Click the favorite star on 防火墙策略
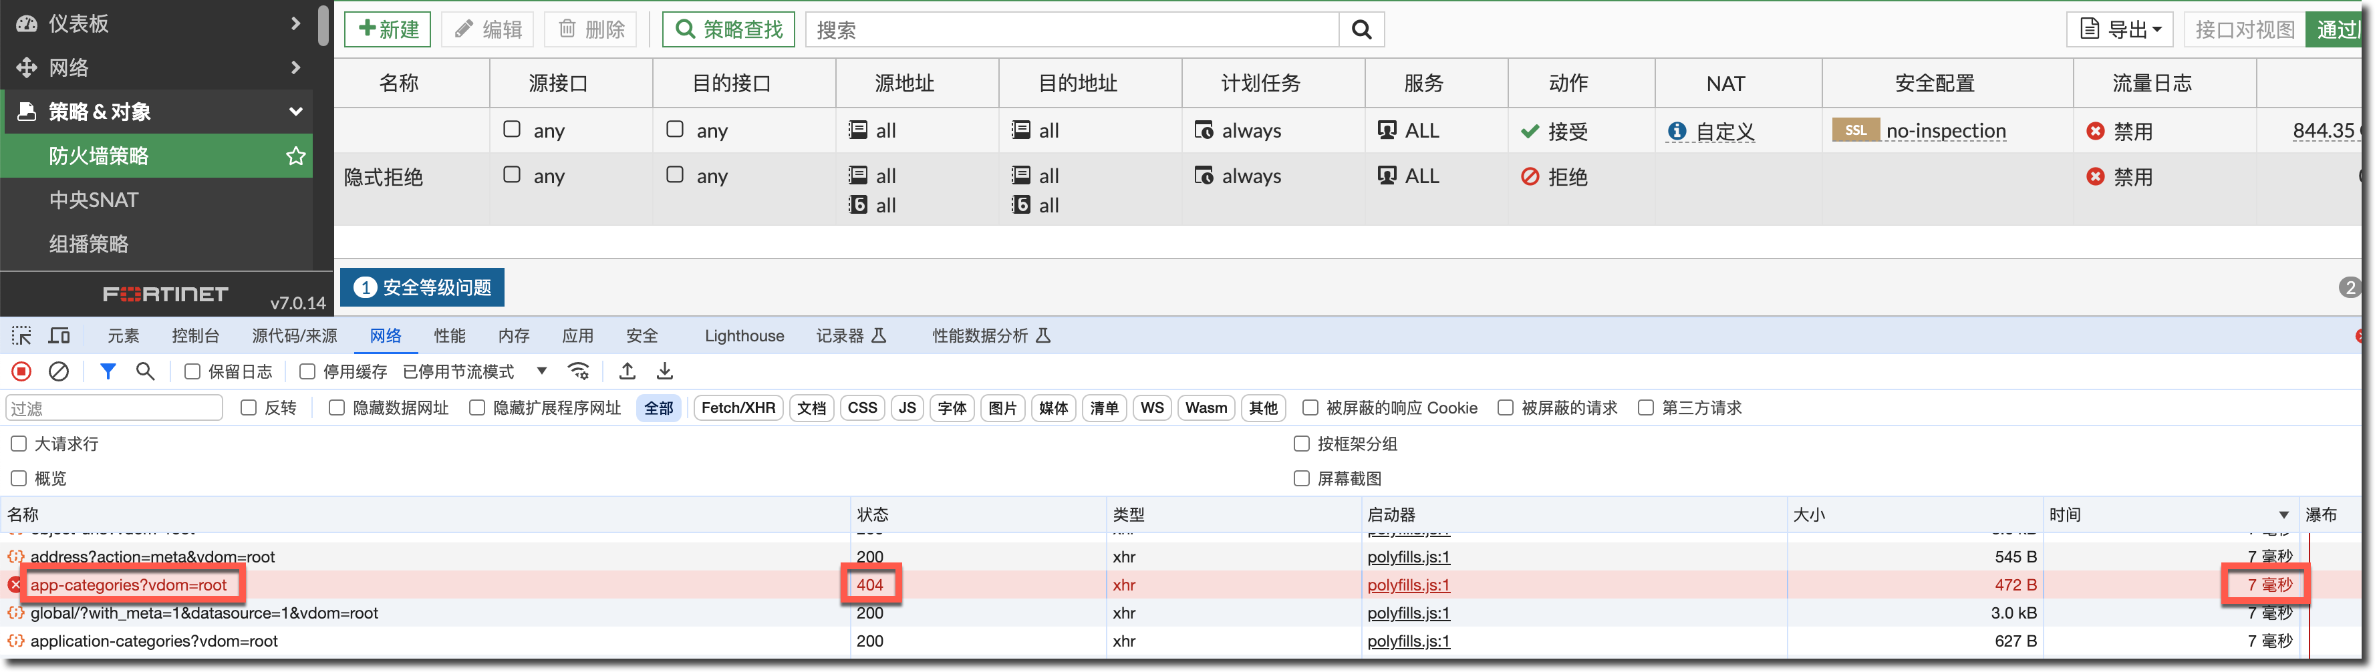This screenshot has width=2375, height=672. click(x=295, y=156)
